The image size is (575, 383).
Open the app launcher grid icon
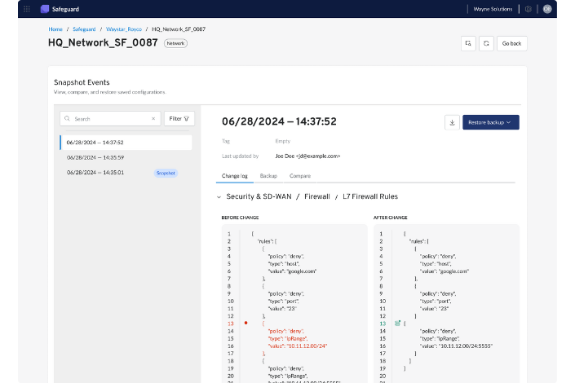(27, 9)
